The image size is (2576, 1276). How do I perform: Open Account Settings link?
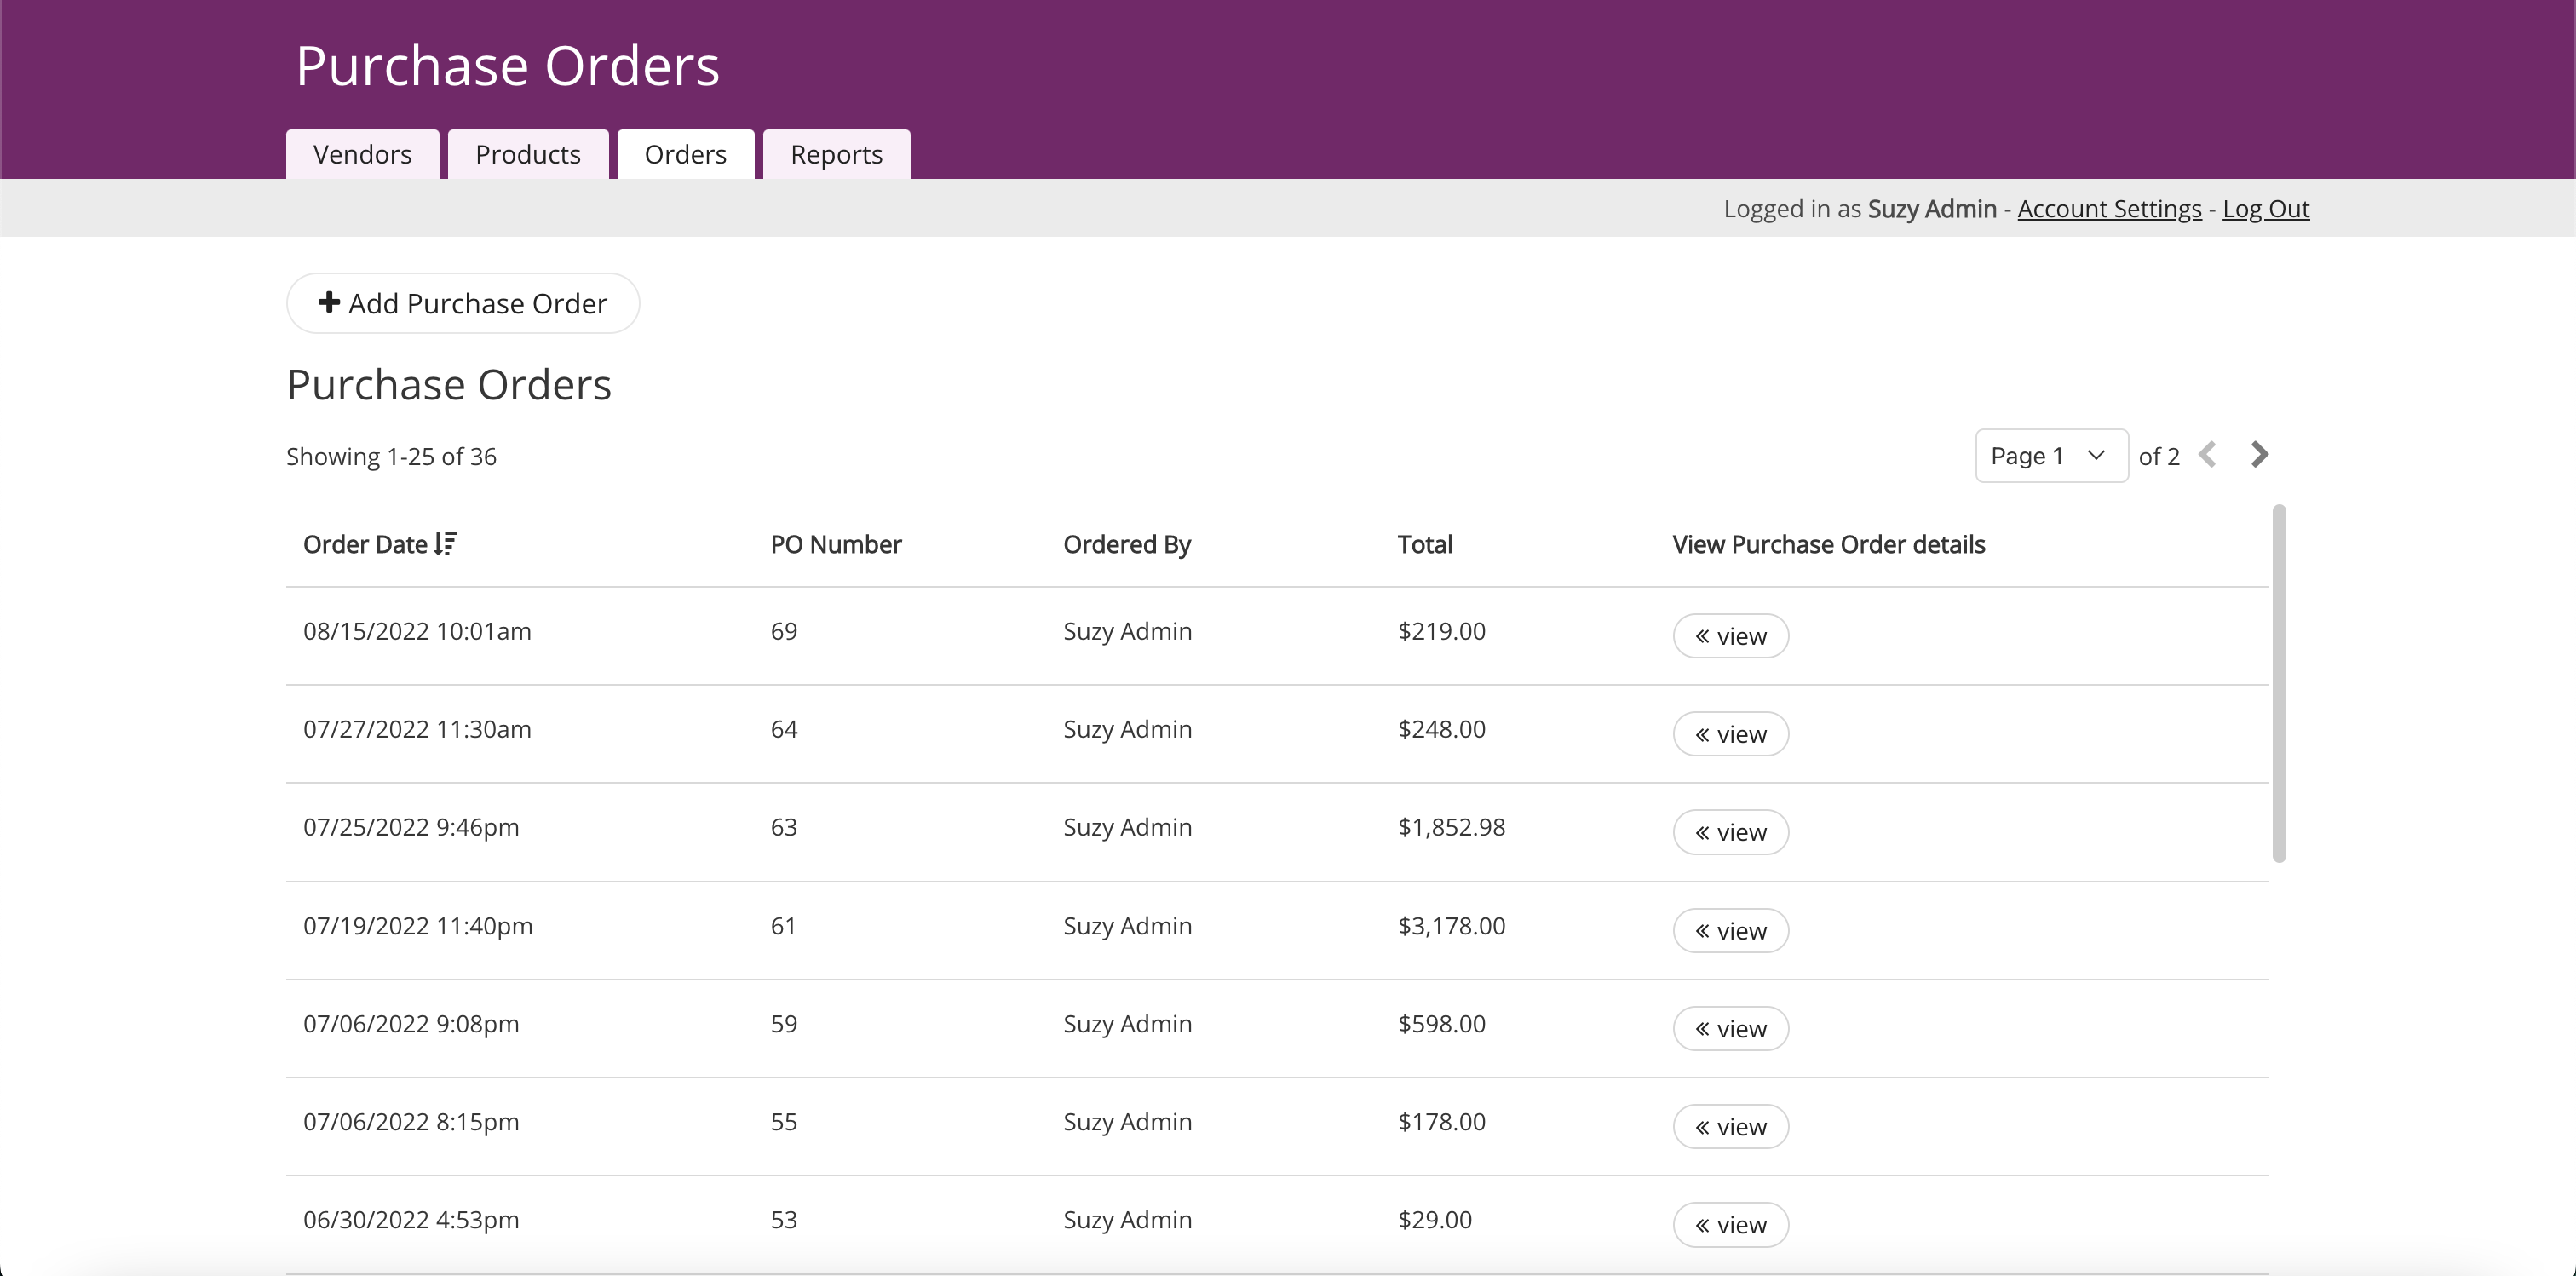[2109, 209]
